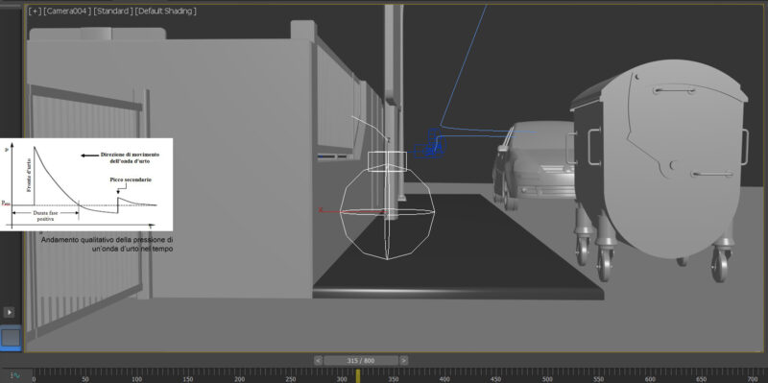This screenshot has width=768, height=383.
Task: Open the Default Shading viewport menu
Action: point(165,12)
